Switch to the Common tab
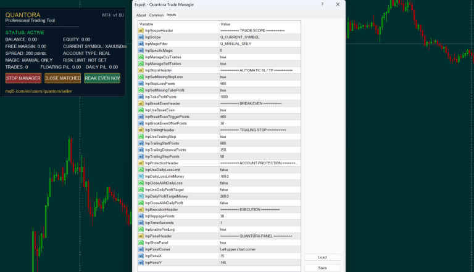The image size is (474, 272). click(x=156, y=15)
